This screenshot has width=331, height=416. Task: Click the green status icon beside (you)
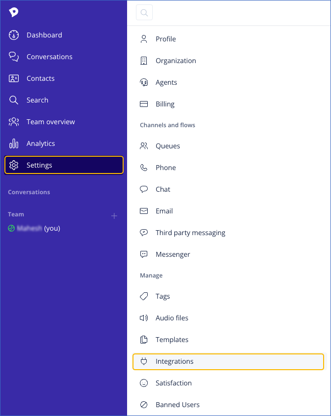[x=11, y=228]
